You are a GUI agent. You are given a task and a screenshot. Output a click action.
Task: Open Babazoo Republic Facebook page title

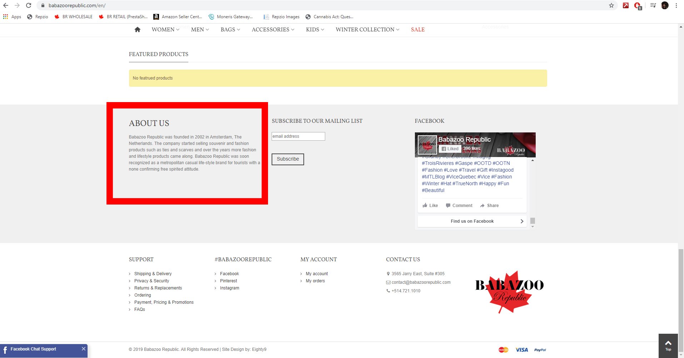(x=465, y=140)
